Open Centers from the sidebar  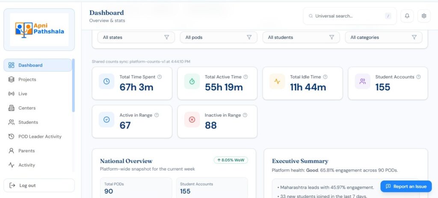coord(38,108)
